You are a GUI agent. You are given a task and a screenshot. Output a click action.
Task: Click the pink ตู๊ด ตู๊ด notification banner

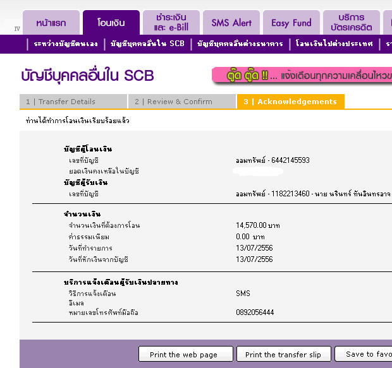(302, 75)
